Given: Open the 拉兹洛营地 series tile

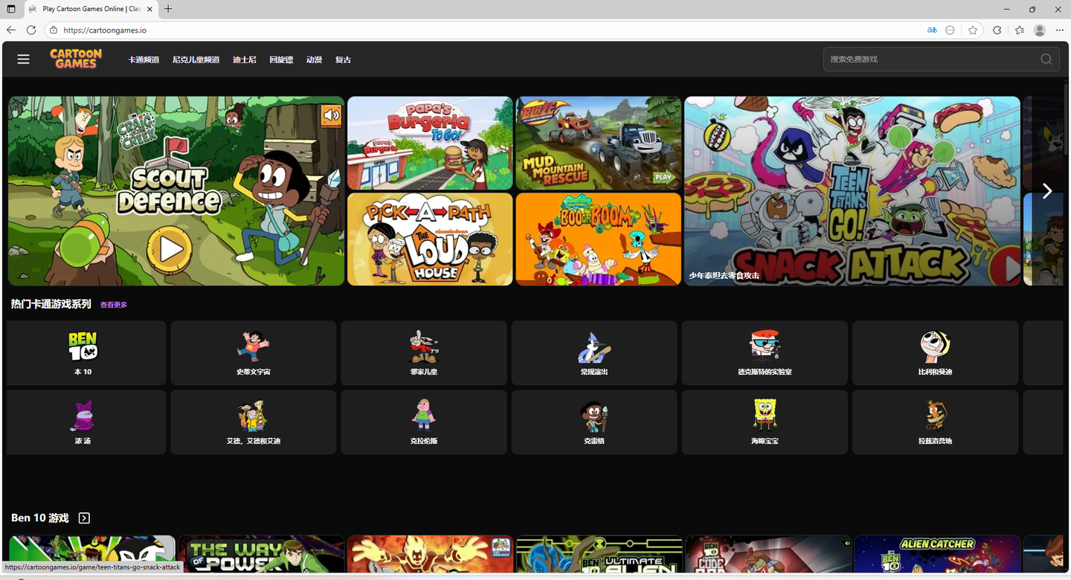Looking at the screenshot, I should (x=935, y=422).
